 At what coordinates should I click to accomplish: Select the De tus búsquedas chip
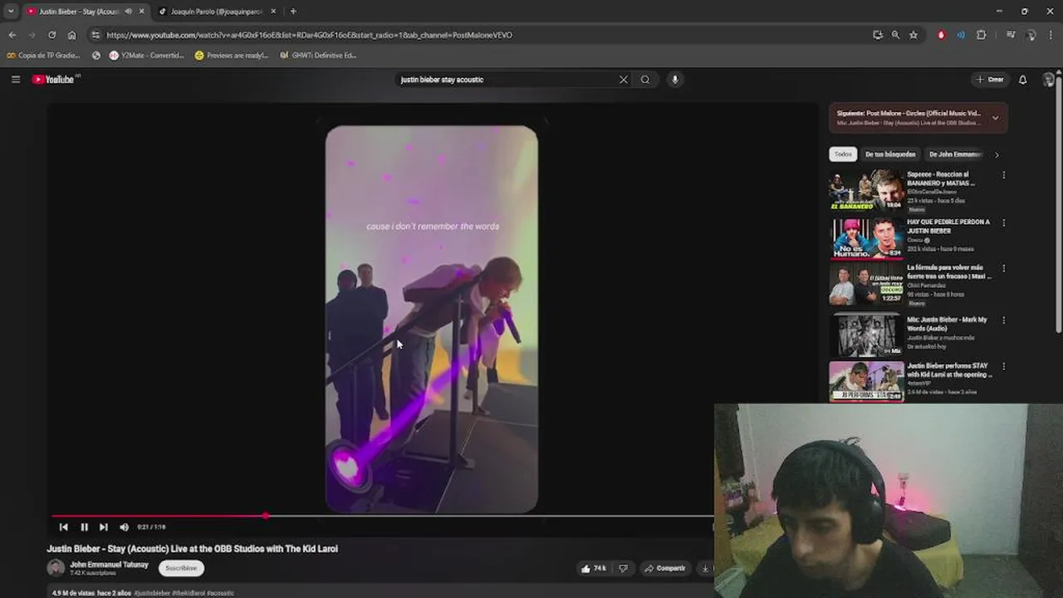pyautogui.click(x=890, y=154)
